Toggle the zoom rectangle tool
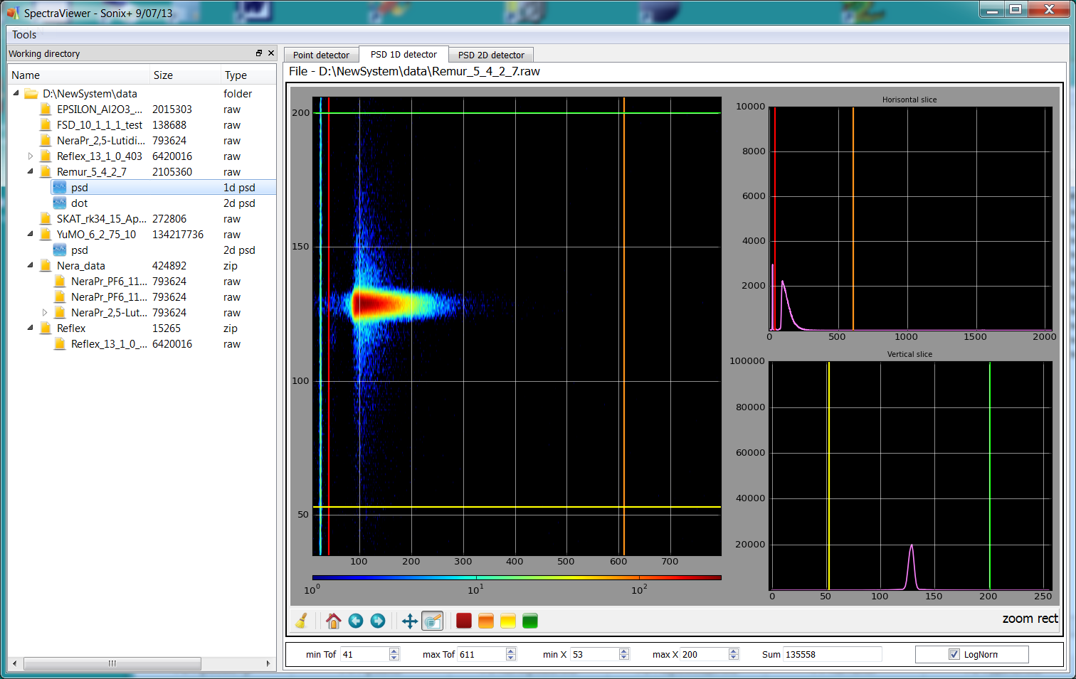The width and height of the screenshot is (1076, 679). (432, 621)
